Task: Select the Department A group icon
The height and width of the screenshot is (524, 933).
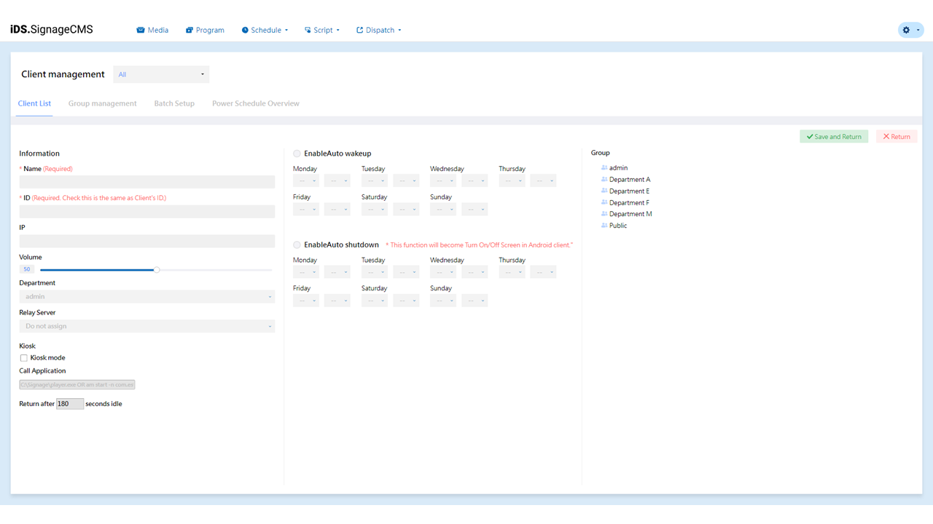Action: (604, 179)
